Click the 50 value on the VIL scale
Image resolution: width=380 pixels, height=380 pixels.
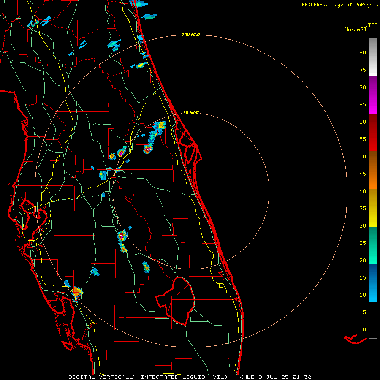(363, 156)
